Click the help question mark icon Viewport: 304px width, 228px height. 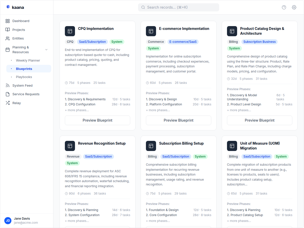click(x=284, y=7)
